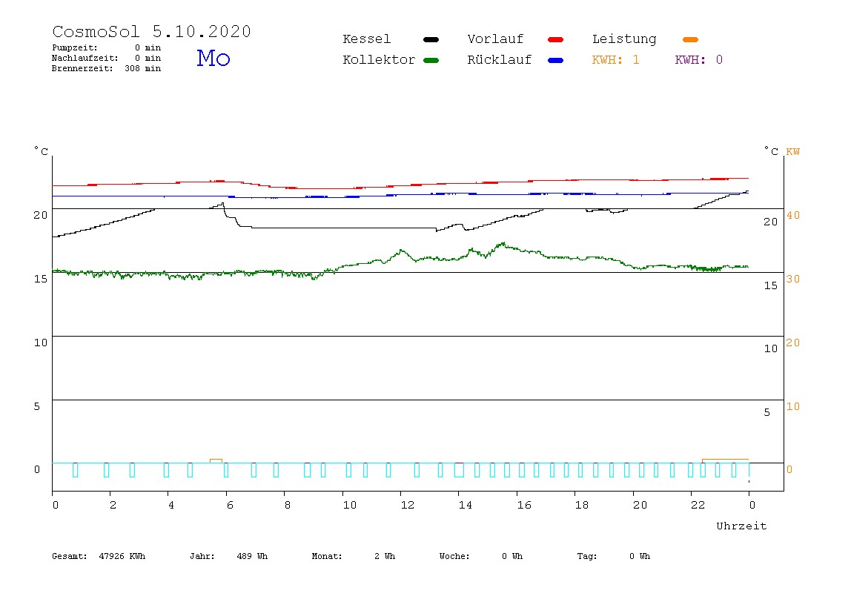851x602 pixels.
Task: Click the orange '10' KW axis label
Action: 793,406
